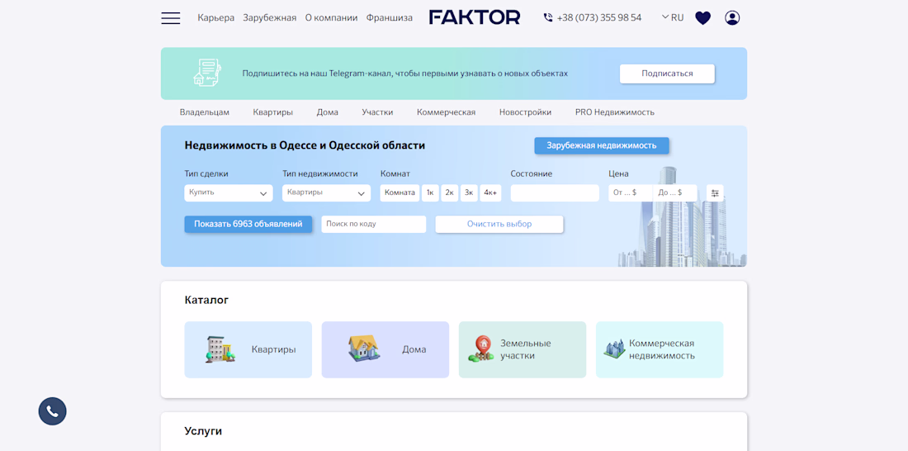
Task: Open the Дома catalog card
Action: [x=385, y=349]
